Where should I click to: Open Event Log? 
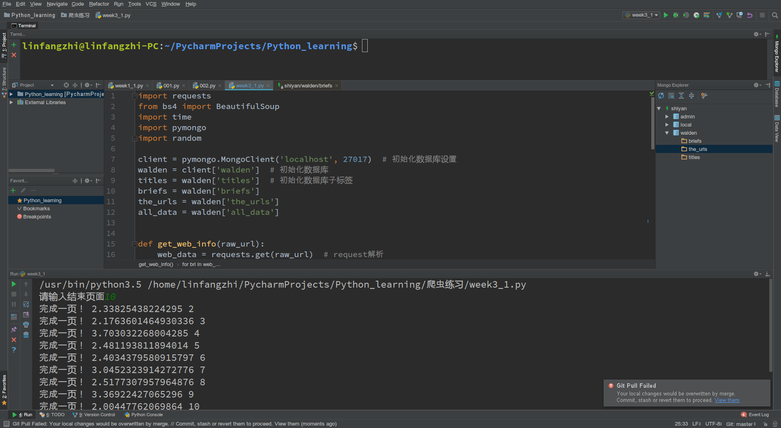click(x=755, y=415)
